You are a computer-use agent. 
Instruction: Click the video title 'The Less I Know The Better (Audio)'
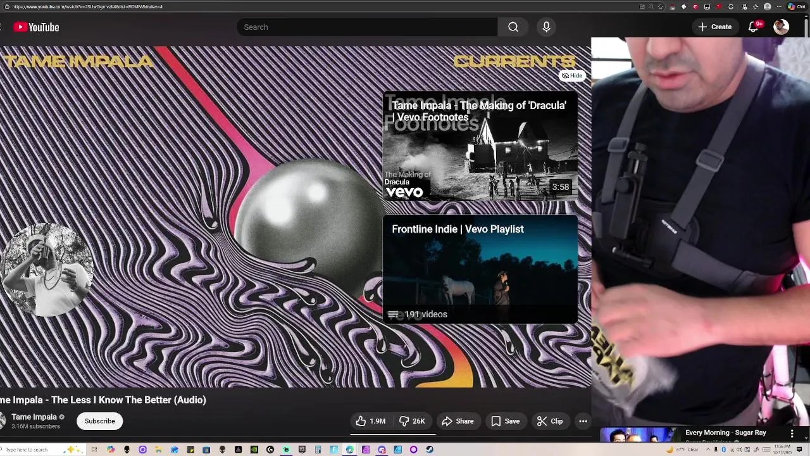[x=103, y=400]
